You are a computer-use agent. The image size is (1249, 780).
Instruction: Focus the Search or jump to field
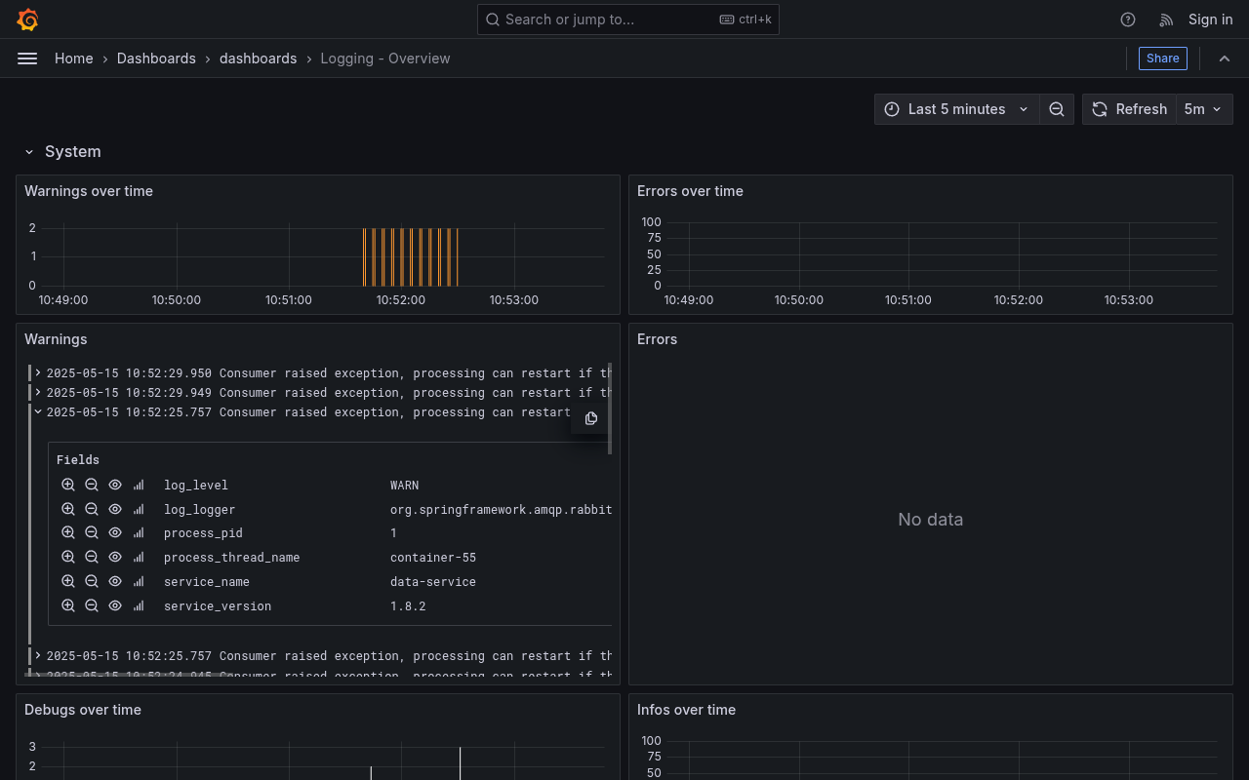pyautogui.click(x=628, y=19)
